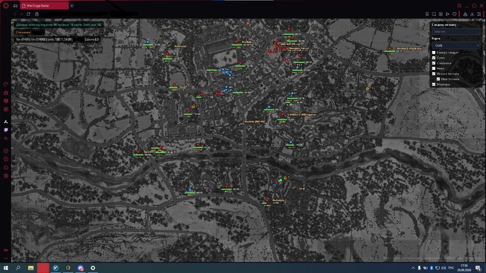Open Windows taskbar search
Viewport: 486px width, 273px height.
click(18, 268)
